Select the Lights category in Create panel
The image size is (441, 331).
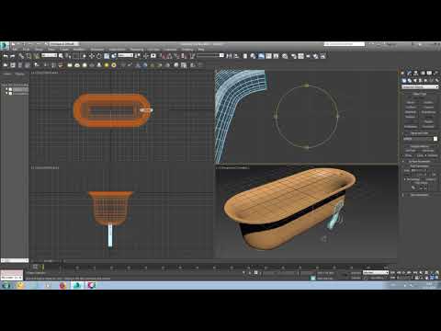tap(415, 80)
